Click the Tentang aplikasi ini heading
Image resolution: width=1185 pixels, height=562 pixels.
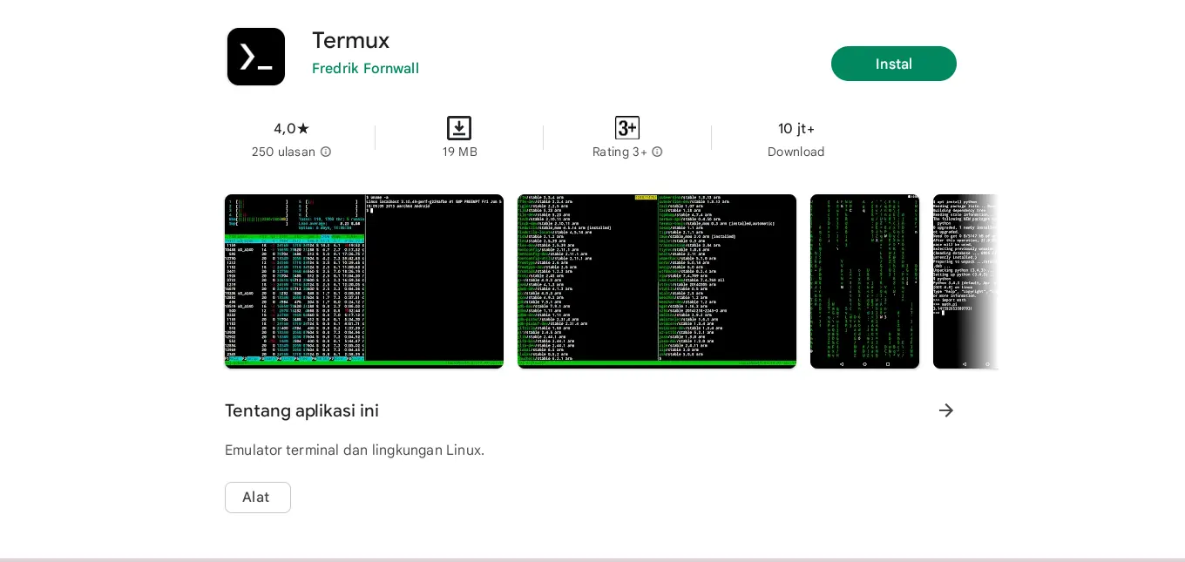pos(301,410)
